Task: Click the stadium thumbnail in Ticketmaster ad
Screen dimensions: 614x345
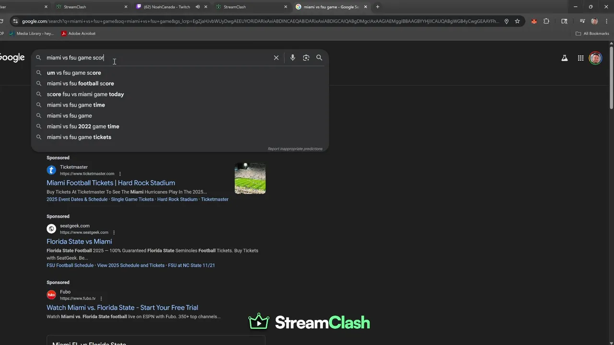Action: [250, 179]
